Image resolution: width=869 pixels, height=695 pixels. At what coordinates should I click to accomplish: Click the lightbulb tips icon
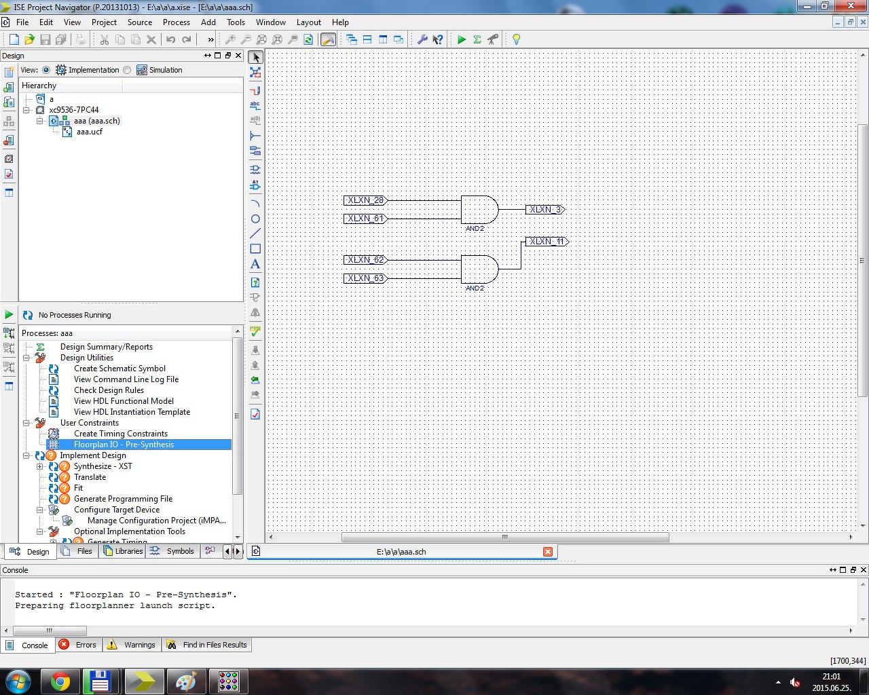coord(516,39)
